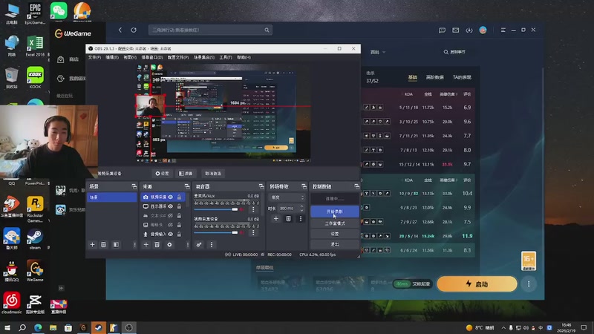Viewport: 594px width, 334px height.
Task: Expand hidden system tray icons chevron
Action: (x=503, y=327)
